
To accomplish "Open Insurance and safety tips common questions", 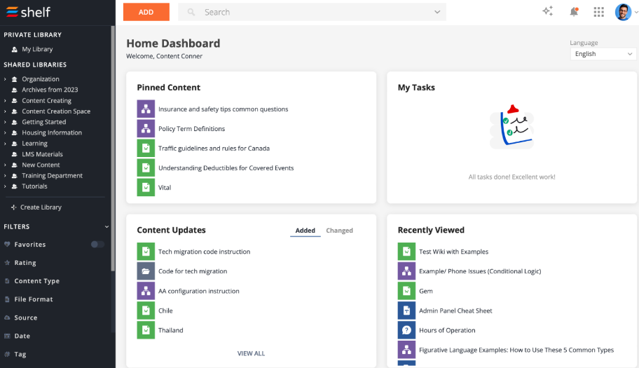I will 223,109.
